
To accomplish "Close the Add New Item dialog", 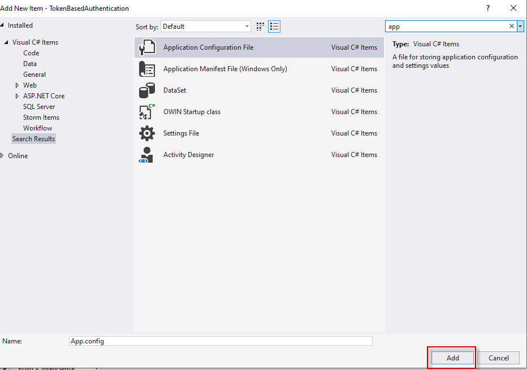I will click(x=513, y=8).
